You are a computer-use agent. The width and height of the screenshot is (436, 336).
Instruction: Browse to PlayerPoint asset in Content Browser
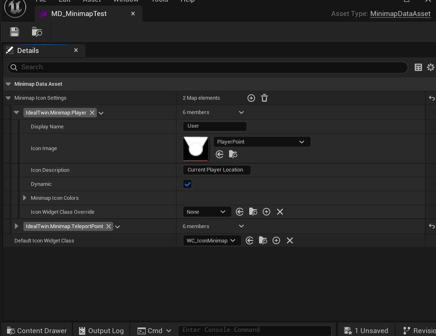233,154
